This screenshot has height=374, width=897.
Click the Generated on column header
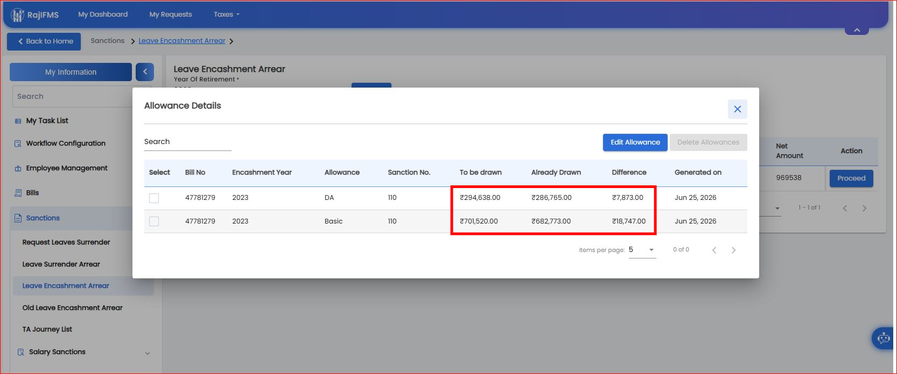[x=698, y=172]
